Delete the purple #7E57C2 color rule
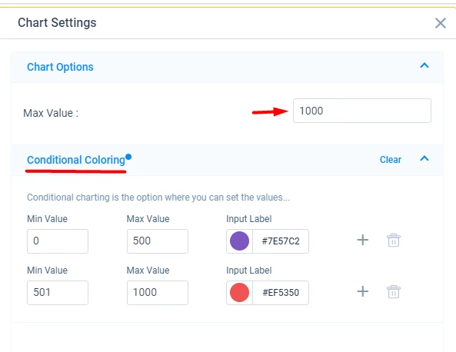The width and height of the screenshot is (456, 352). click(x=394, y=241)
